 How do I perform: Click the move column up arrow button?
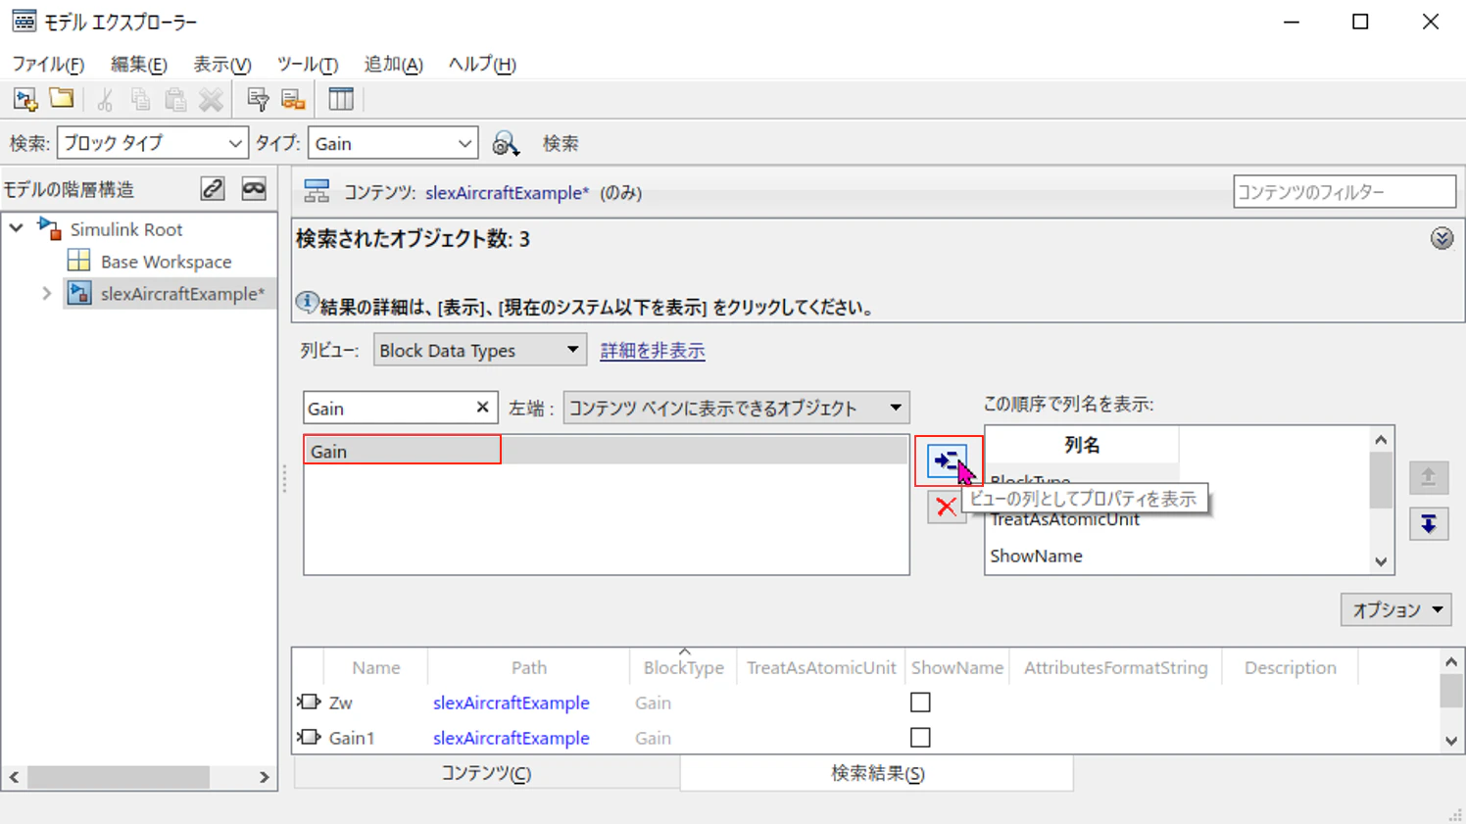(x=1429, y=477)
